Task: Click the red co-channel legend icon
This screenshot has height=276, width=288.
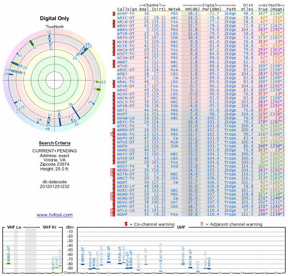Action: (x=126, y=224)
